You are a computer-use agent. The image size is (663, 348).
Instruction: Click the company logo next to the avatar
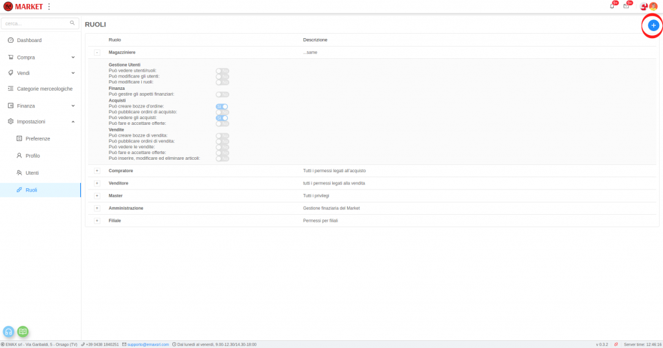coord(644,6)
